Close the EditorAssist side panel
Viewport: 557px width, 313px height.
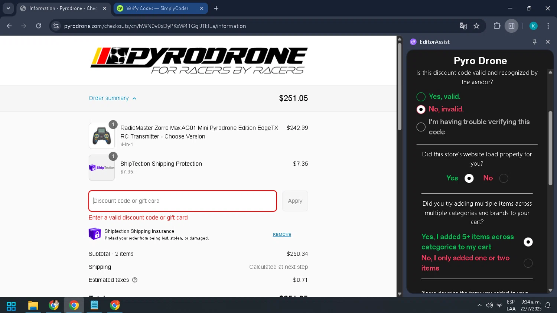[x=548, y=42]
